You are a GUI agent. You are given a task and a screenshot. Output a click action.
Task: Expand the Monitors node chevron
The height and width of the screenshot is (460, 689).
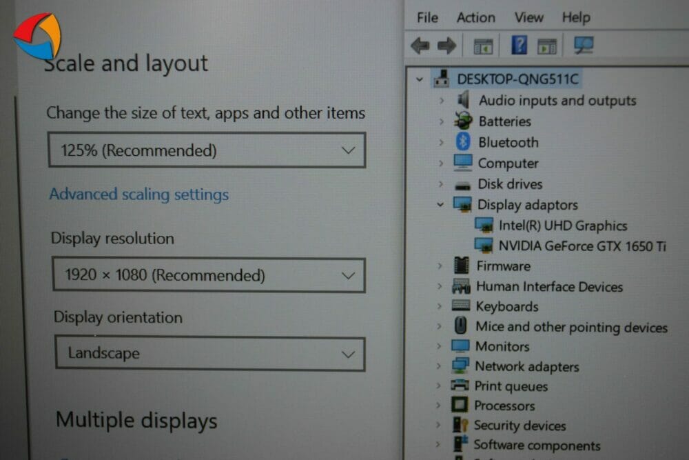tap(438, 346)
